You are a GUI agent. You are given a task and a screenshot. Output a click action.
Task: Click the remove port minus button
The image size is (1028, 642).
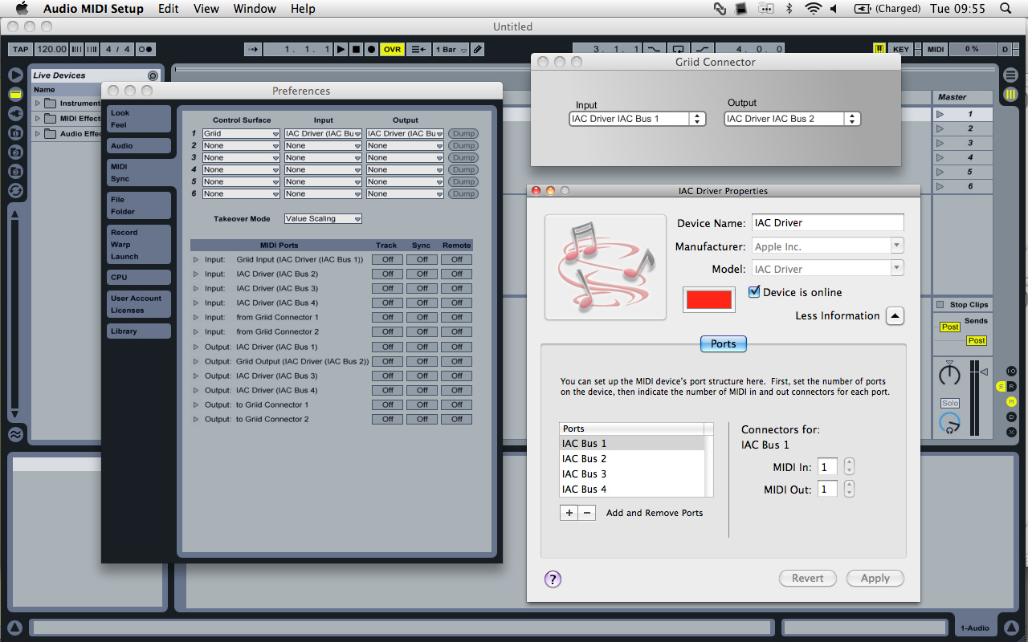[x=587, y=513]
